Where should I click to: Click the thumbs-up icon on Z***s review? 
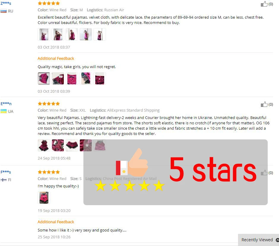coord(264,4)
